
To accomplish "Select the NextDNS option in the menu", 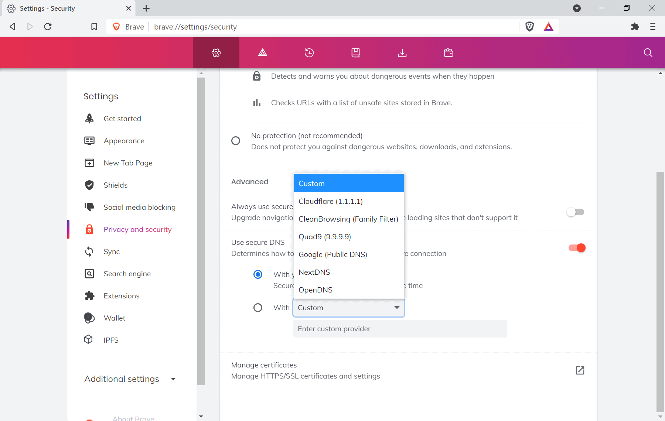I will tap(314, 272).
